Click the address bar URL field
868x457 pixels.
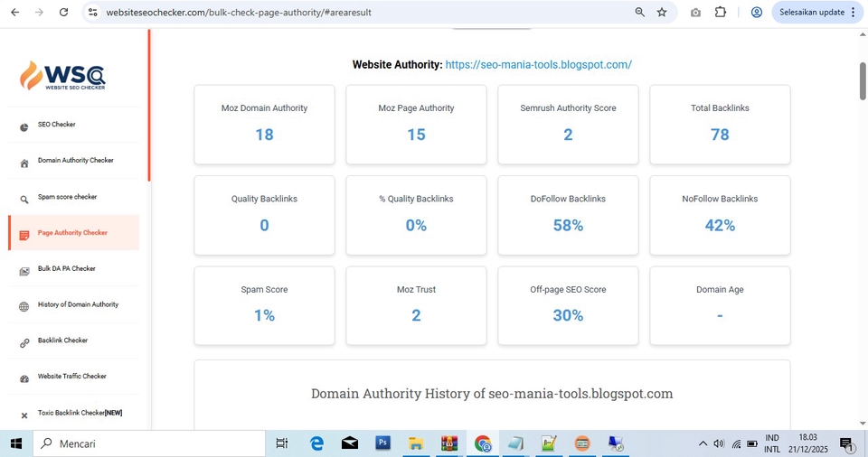(x=362, y=13)
